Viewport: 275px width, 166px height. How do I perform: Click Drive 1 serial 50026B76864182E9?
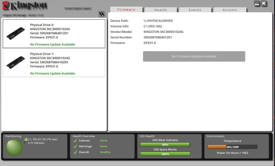pos(49,62)
